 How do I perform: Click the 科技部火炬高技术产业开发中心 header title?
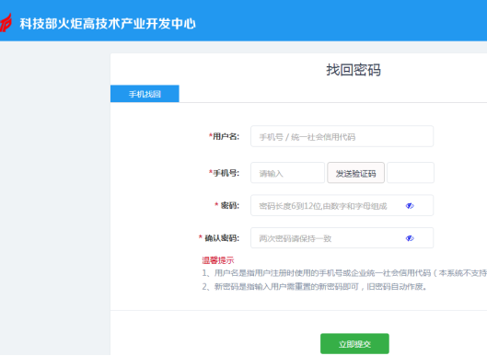click(x=108, y=24)
